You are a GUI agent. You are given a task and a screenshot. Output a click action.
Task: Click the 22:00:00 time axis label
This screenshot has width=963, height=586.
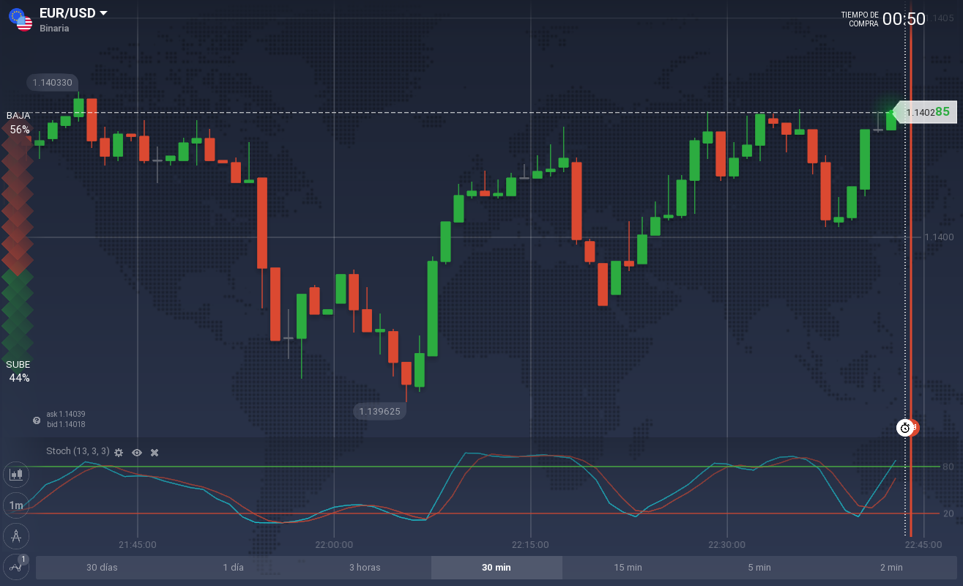(x=334, y=544)
